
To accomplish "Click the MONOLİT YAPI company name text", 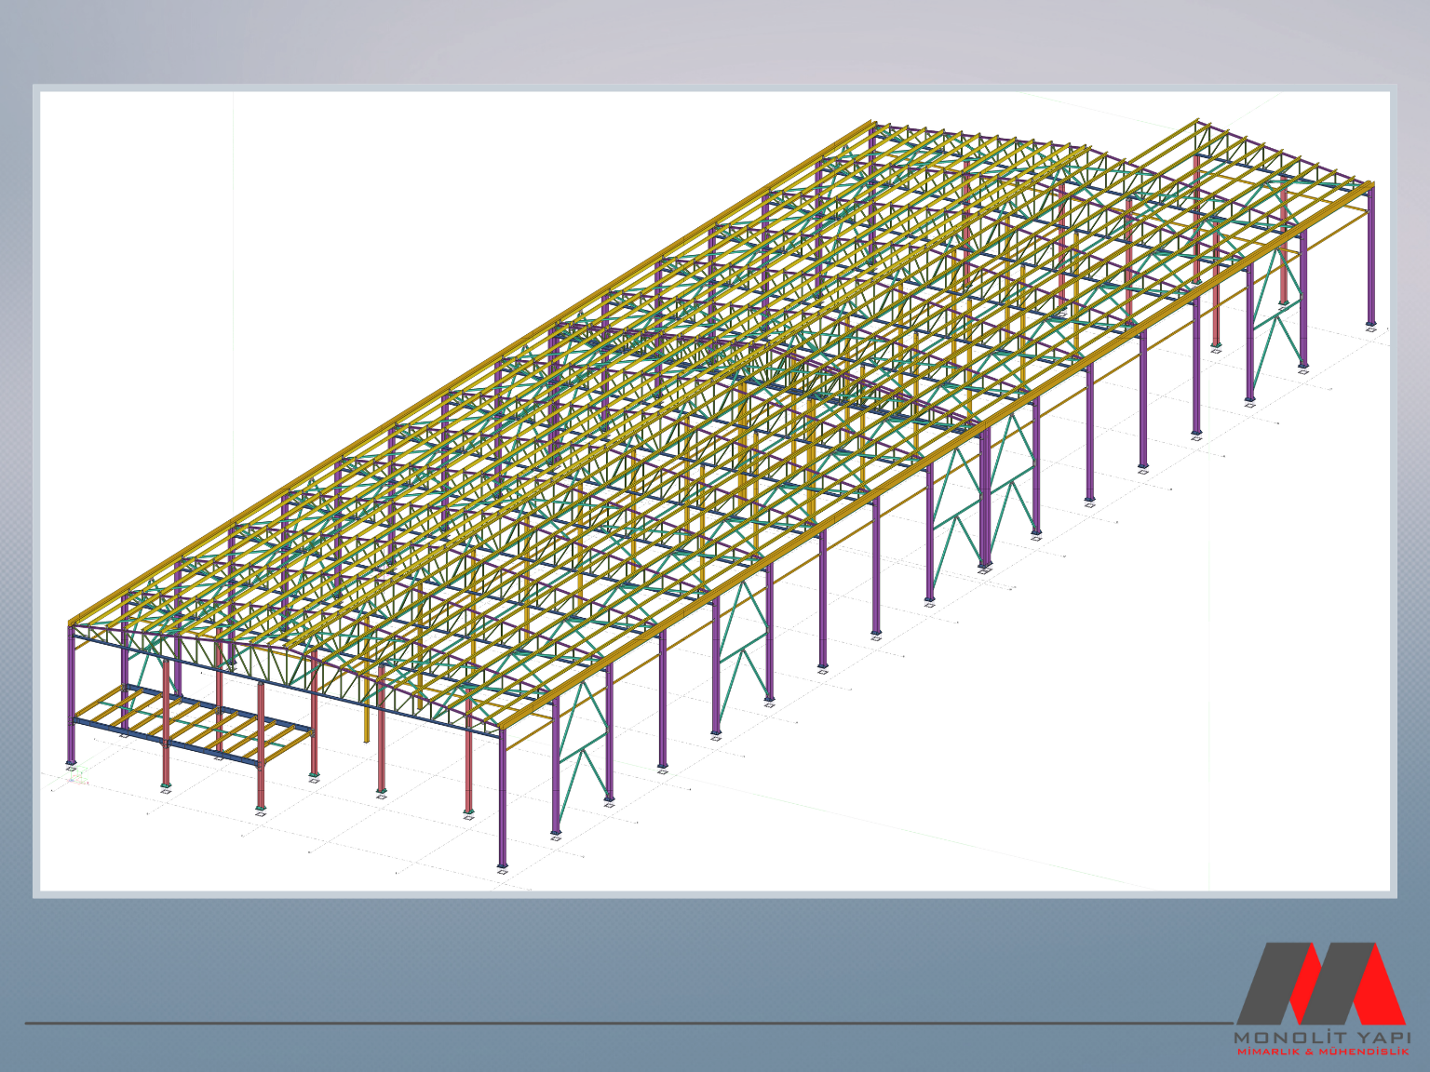I will click(1322, 1037).
